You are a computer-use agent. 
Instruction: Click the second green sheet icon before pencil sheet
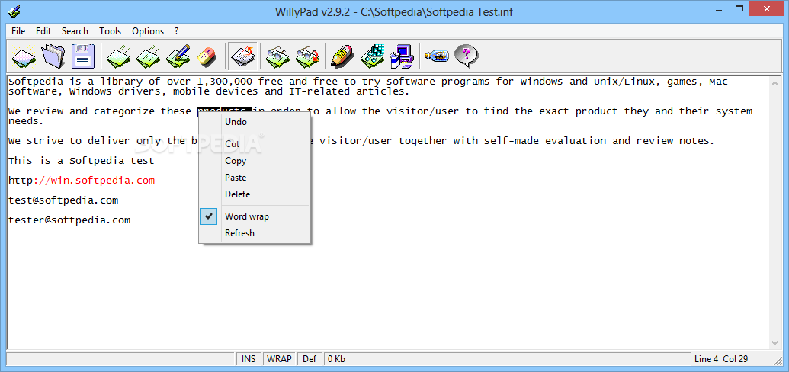[x=149, y=56]
